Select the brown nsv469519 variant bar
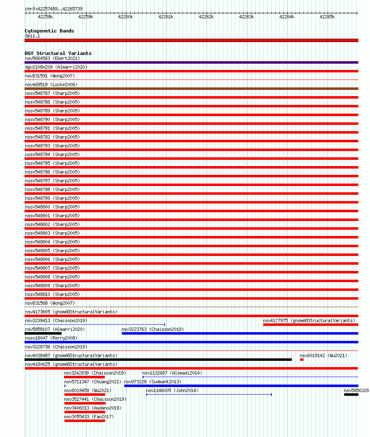This screenshot has height=437, width=370. tap(191, 89)
